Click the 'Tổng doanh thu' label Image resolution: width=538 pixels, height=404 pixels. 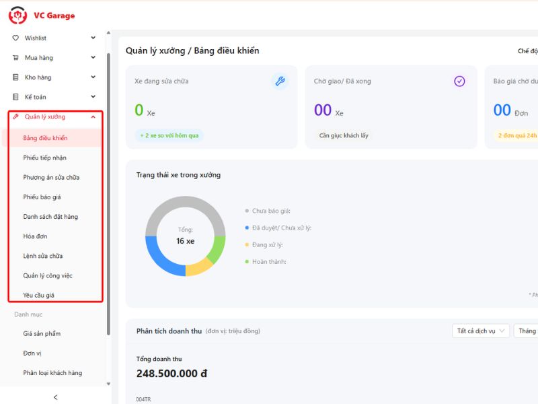pyautogui.click(x=159, y=359)
